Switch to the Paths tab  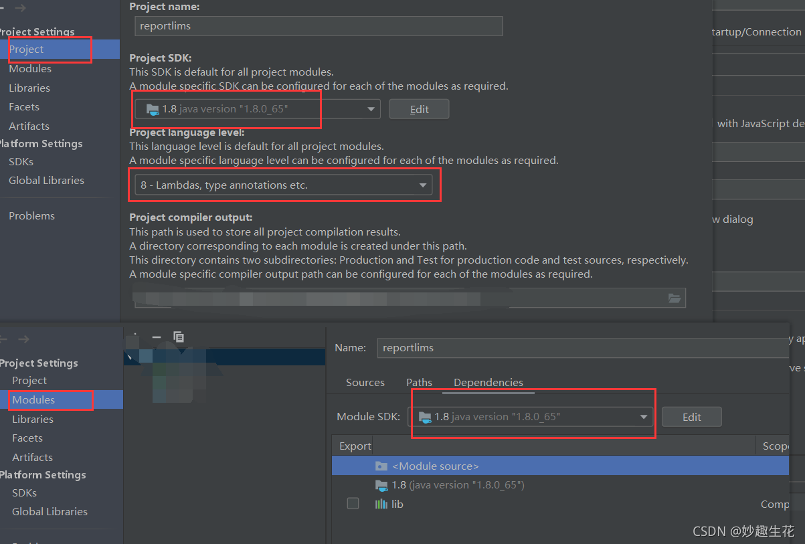(419, 382)
